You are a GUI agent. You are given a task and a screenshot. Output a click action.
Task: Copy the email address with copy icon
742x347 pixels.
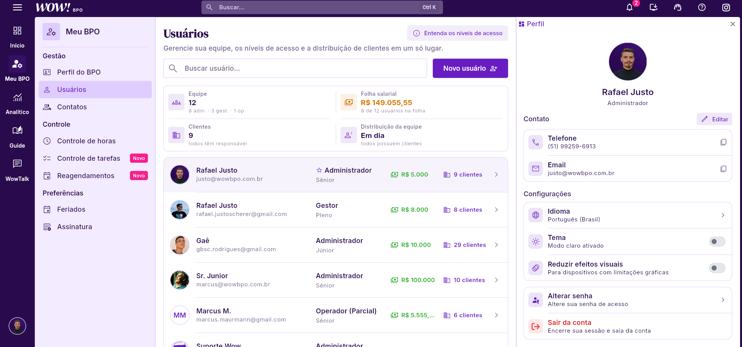tap(723, 169)
